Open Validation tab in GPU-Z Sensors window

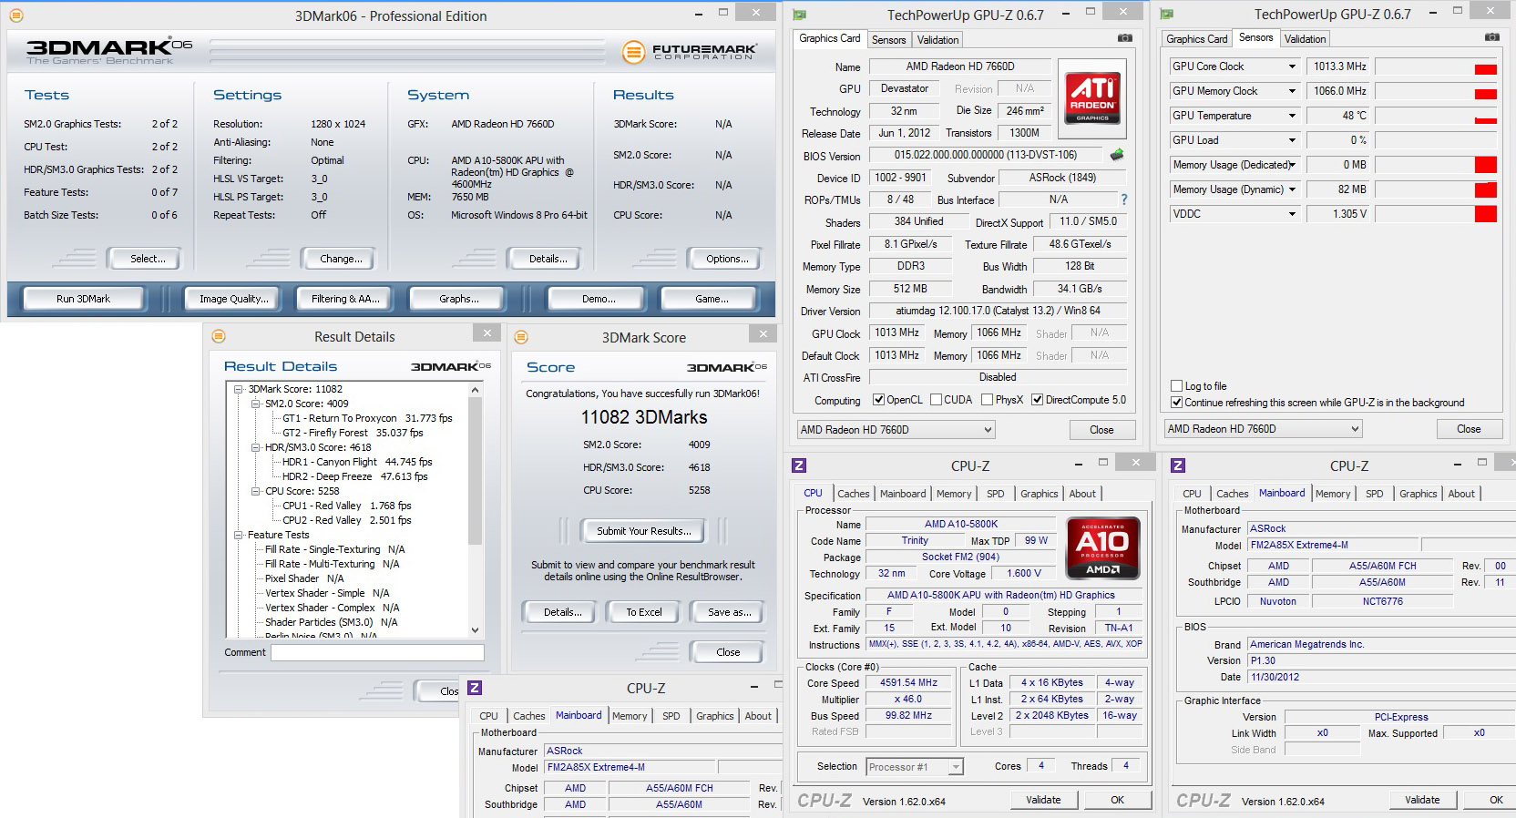[x=1305, y=39]
